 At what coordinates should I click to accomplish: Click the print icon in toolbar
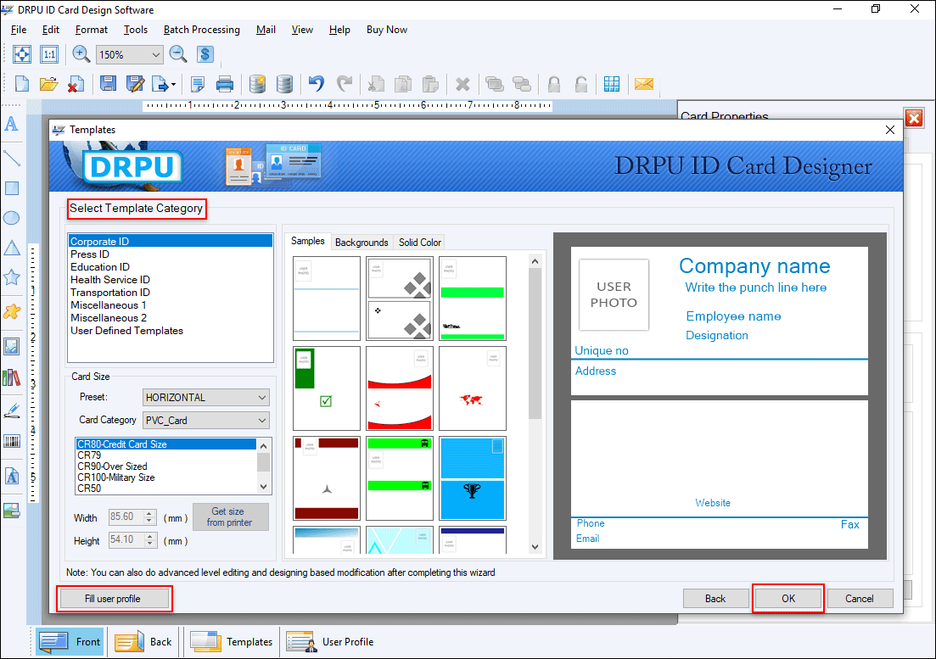click(224, 84)
